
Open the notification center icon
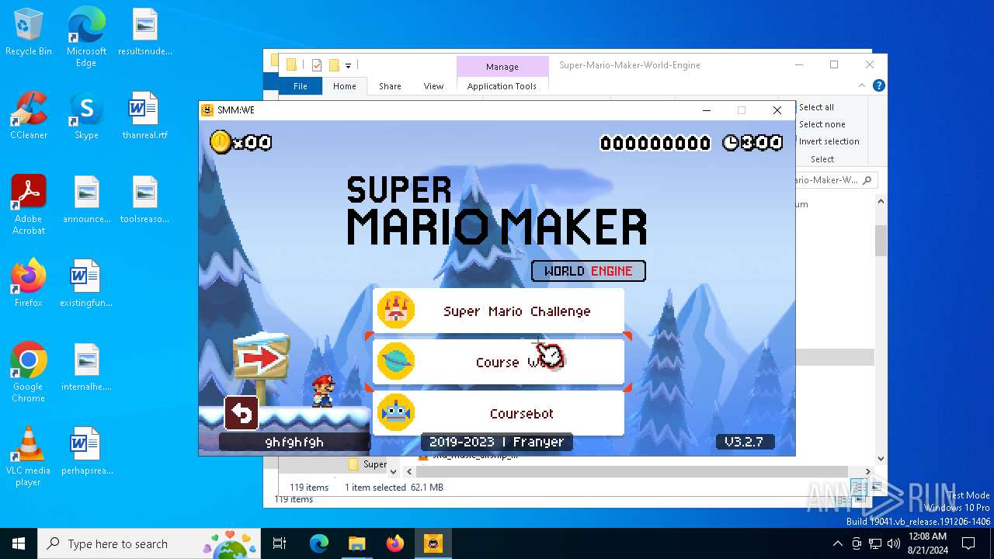968,543
